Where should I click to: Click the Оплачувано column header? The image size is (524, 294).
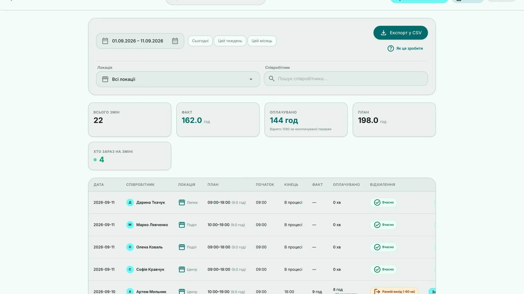click(346, 185)
